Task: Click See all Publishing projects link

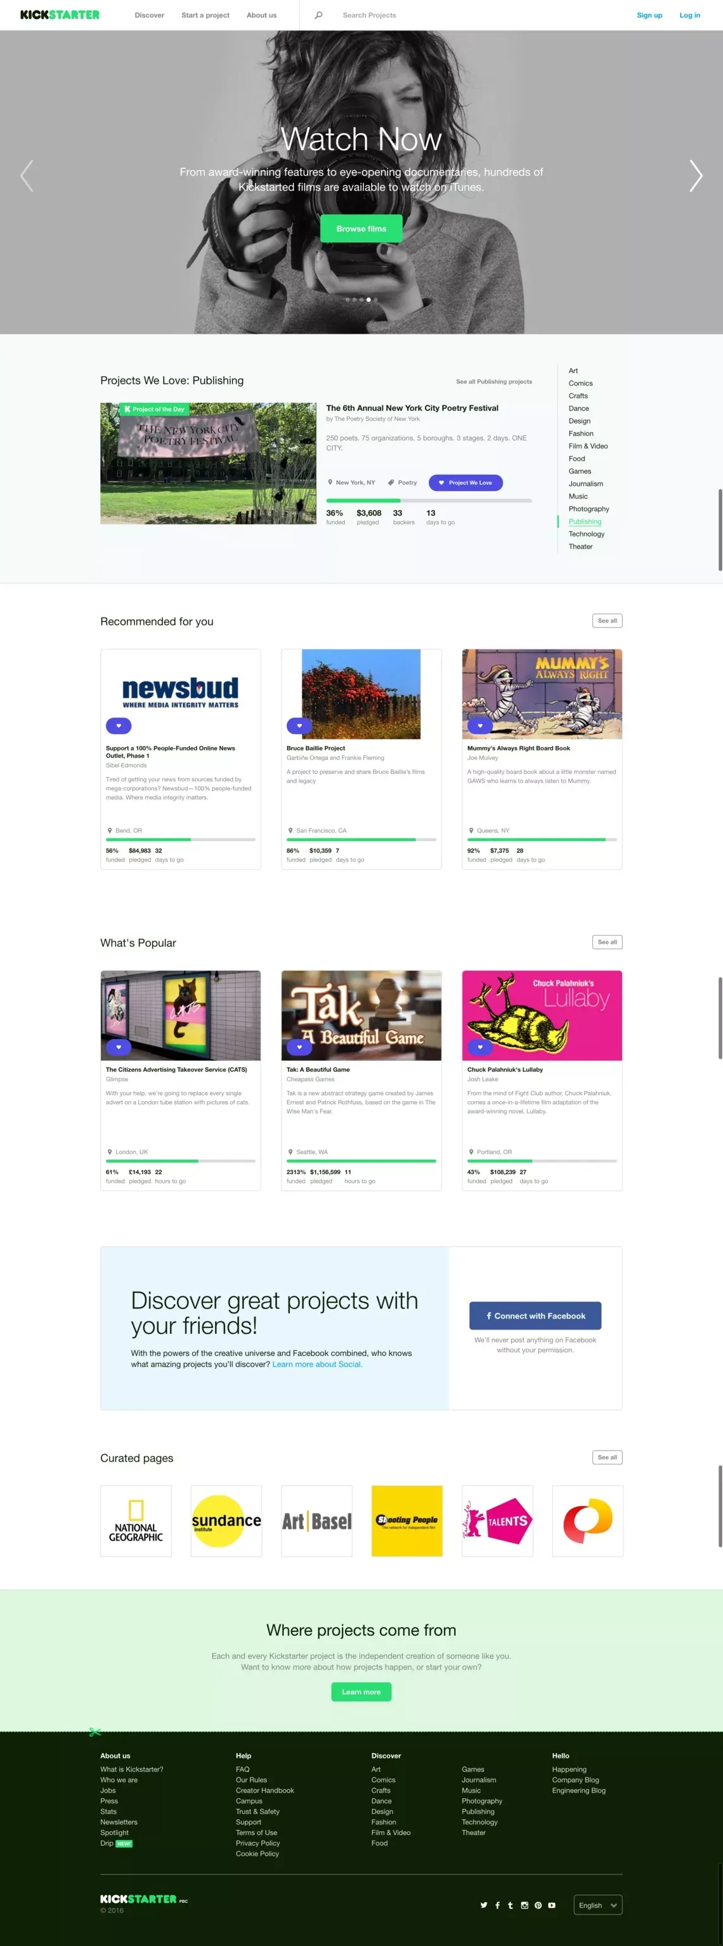Action: pos(494,381)
